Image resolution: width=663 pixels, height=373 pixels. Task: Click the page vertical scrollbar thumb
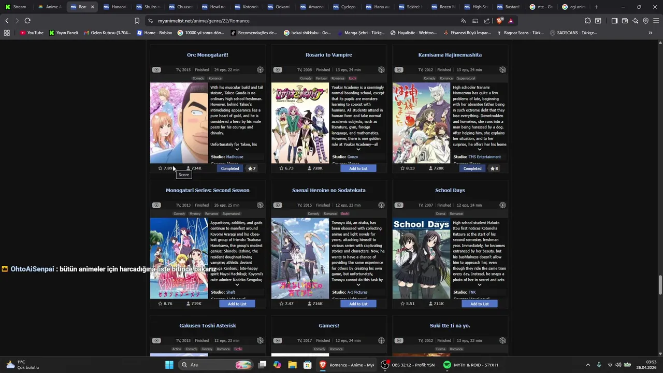click(x=660, y=284)
